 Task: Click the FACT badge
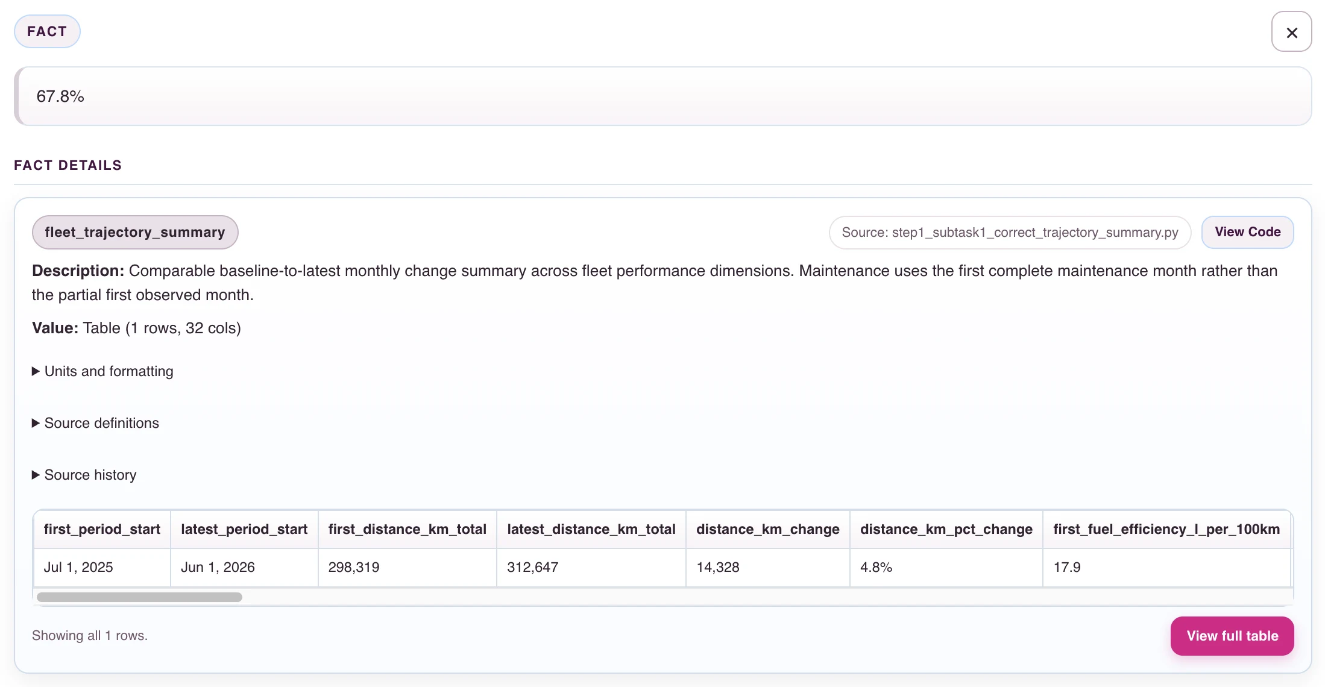coord(47,31)
